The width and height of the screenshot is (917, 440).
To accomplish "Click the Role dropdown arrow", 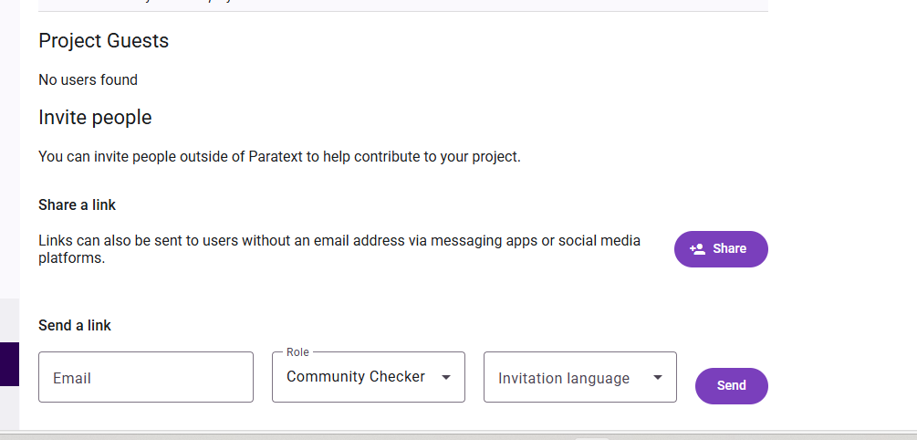I will [x=446, y=377].
